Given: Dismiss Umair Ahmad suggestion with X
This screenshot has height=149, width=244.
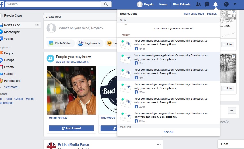Looking at the screenshot, I should pos(92,69).
